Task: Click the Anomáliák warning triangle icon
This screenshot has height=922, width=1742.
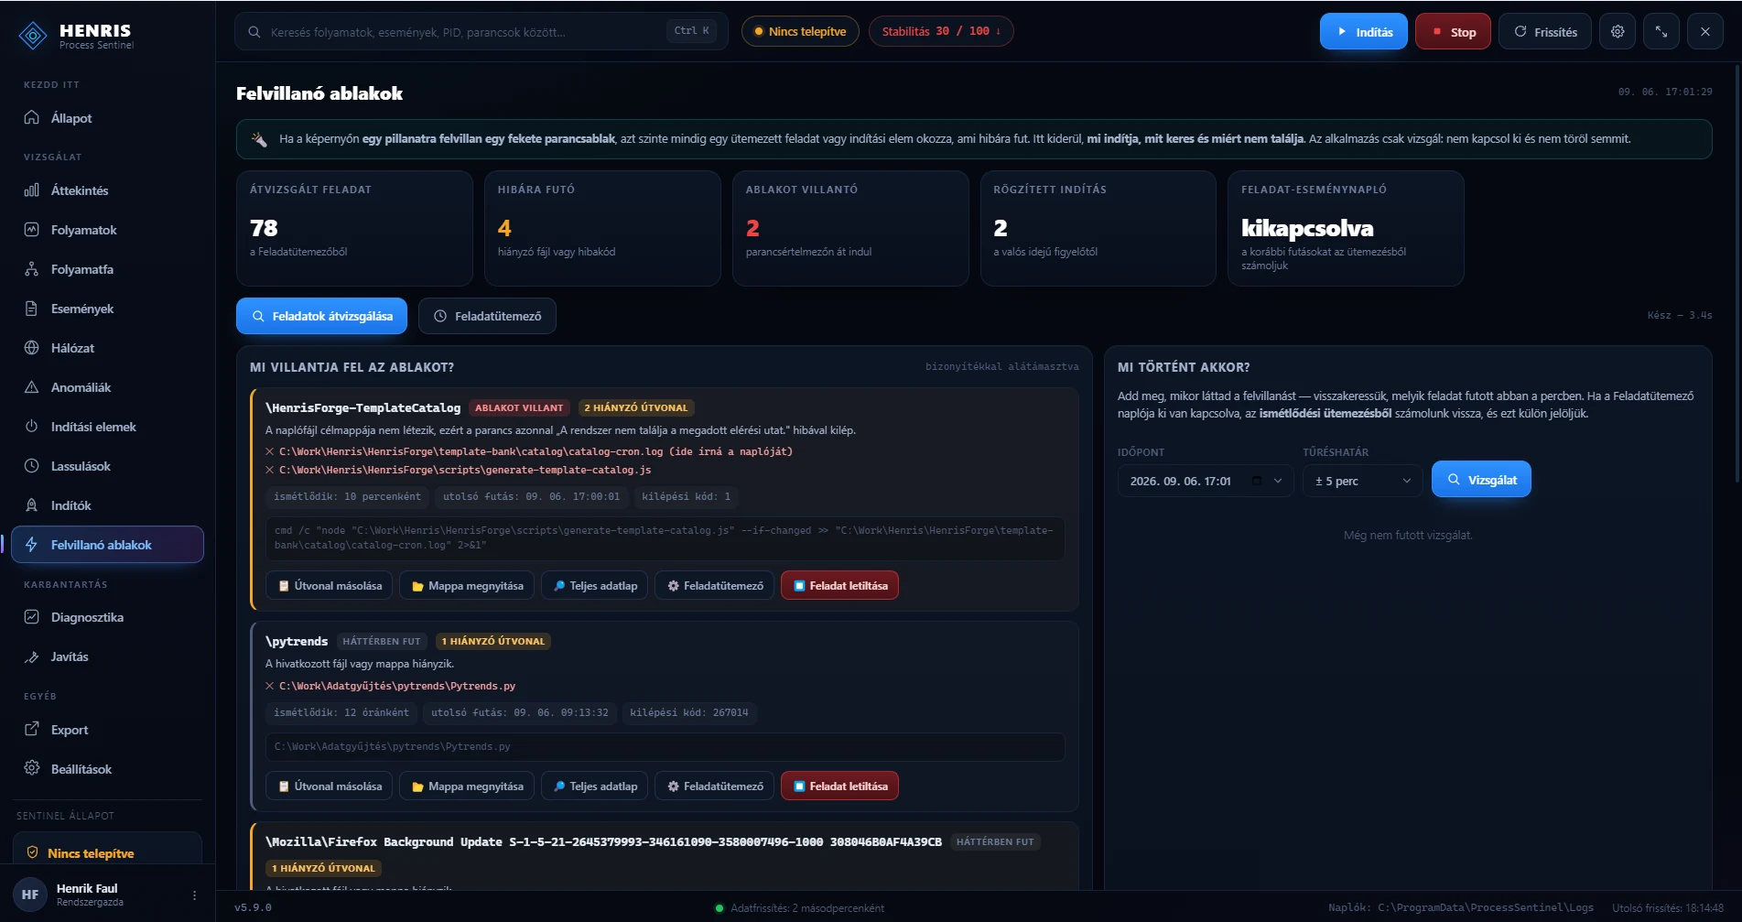Action: point(32,387)
